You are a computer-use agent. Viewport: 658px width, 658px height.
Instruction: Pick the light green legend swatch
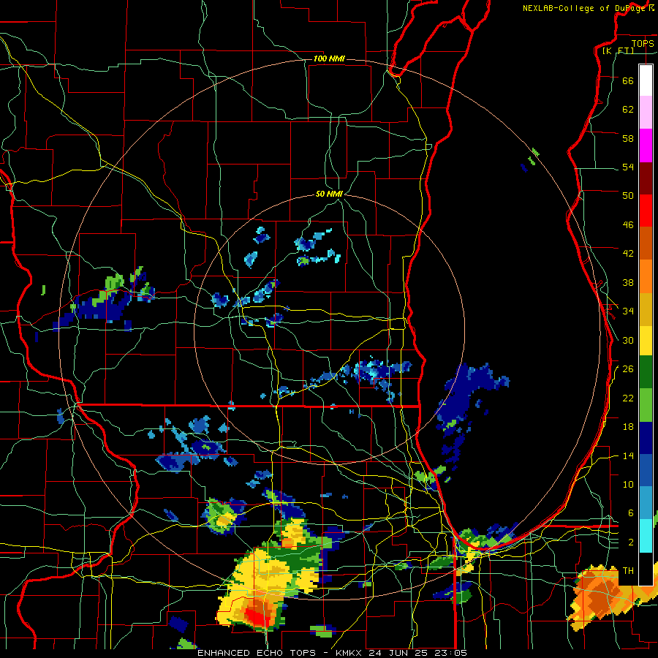(646, 405)
